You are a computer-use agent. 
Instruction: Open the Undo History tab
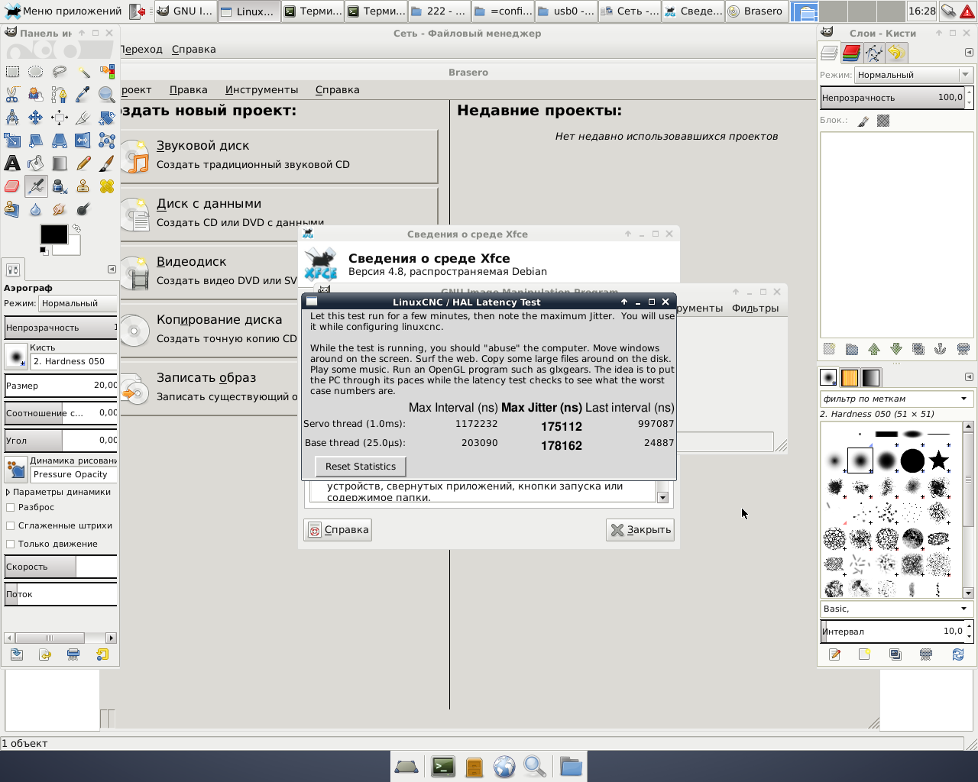(x=896, y=53)
